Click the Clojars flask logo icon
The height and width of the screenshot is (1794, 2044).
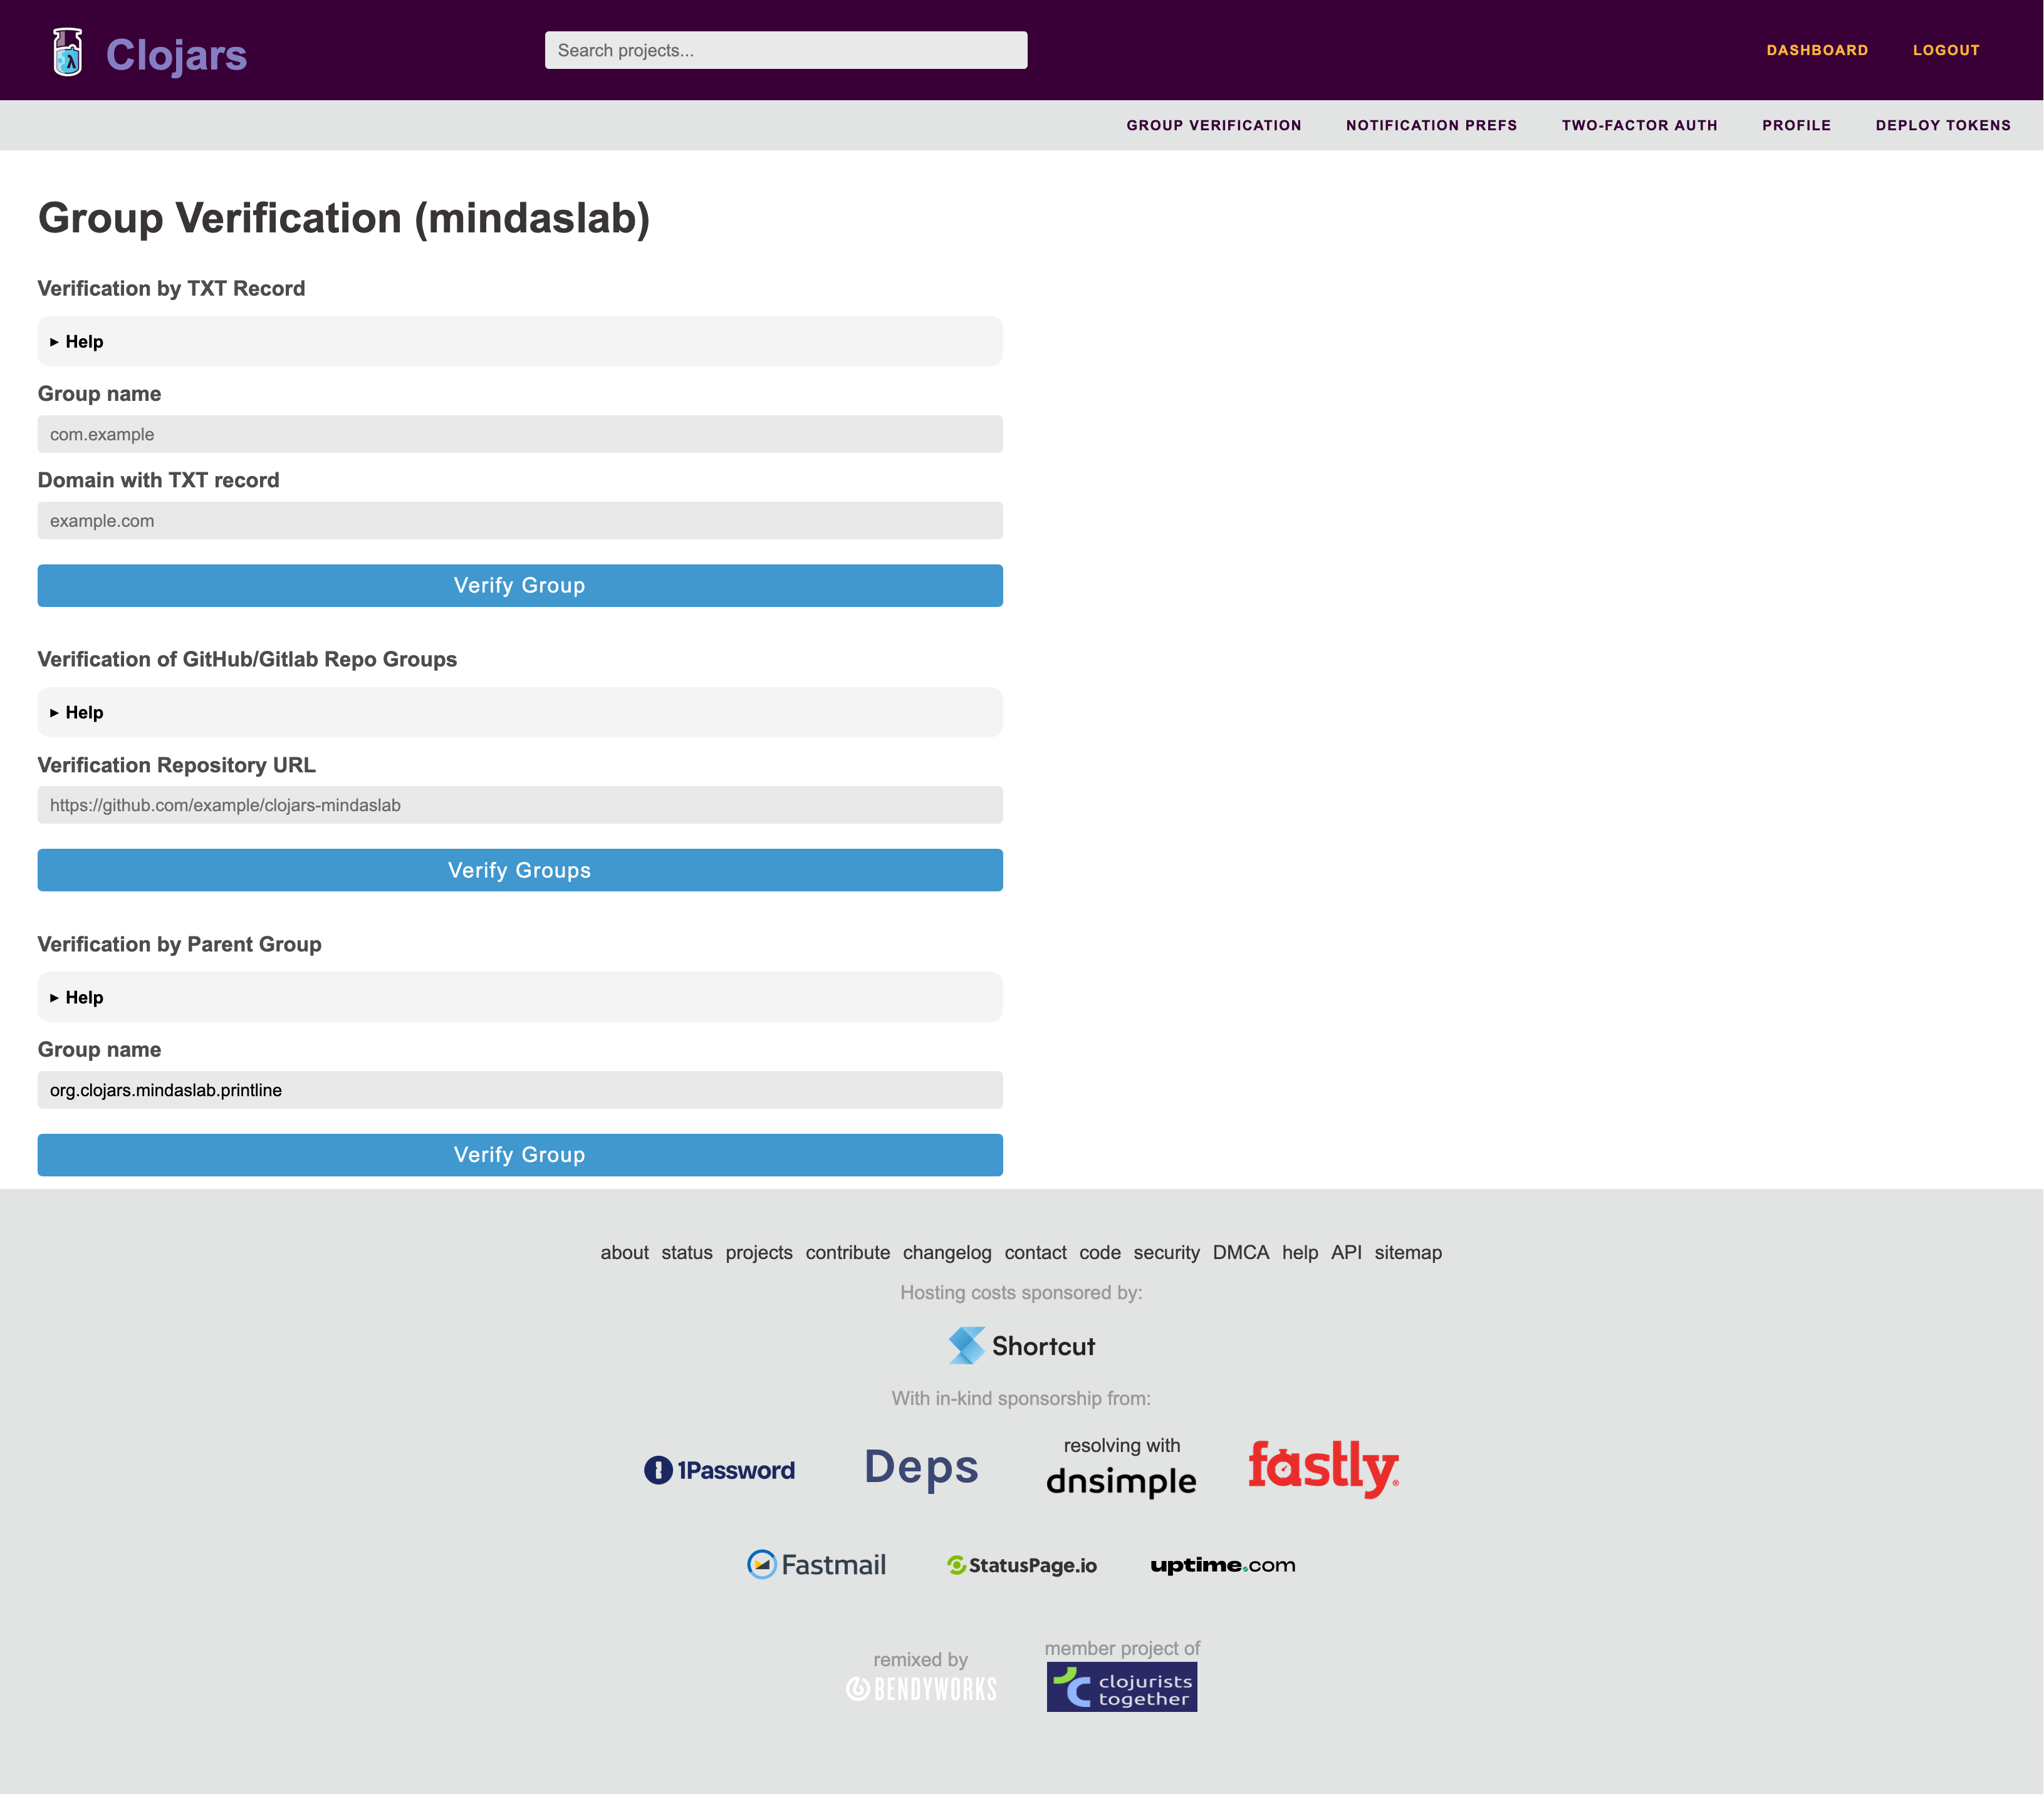click(x=67, y=52)
